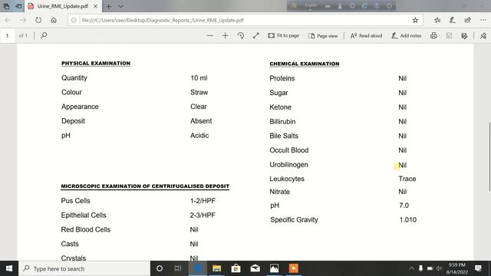Click the address bar URL
This screenshot has height=276, width=491.
tap(163, 20)
